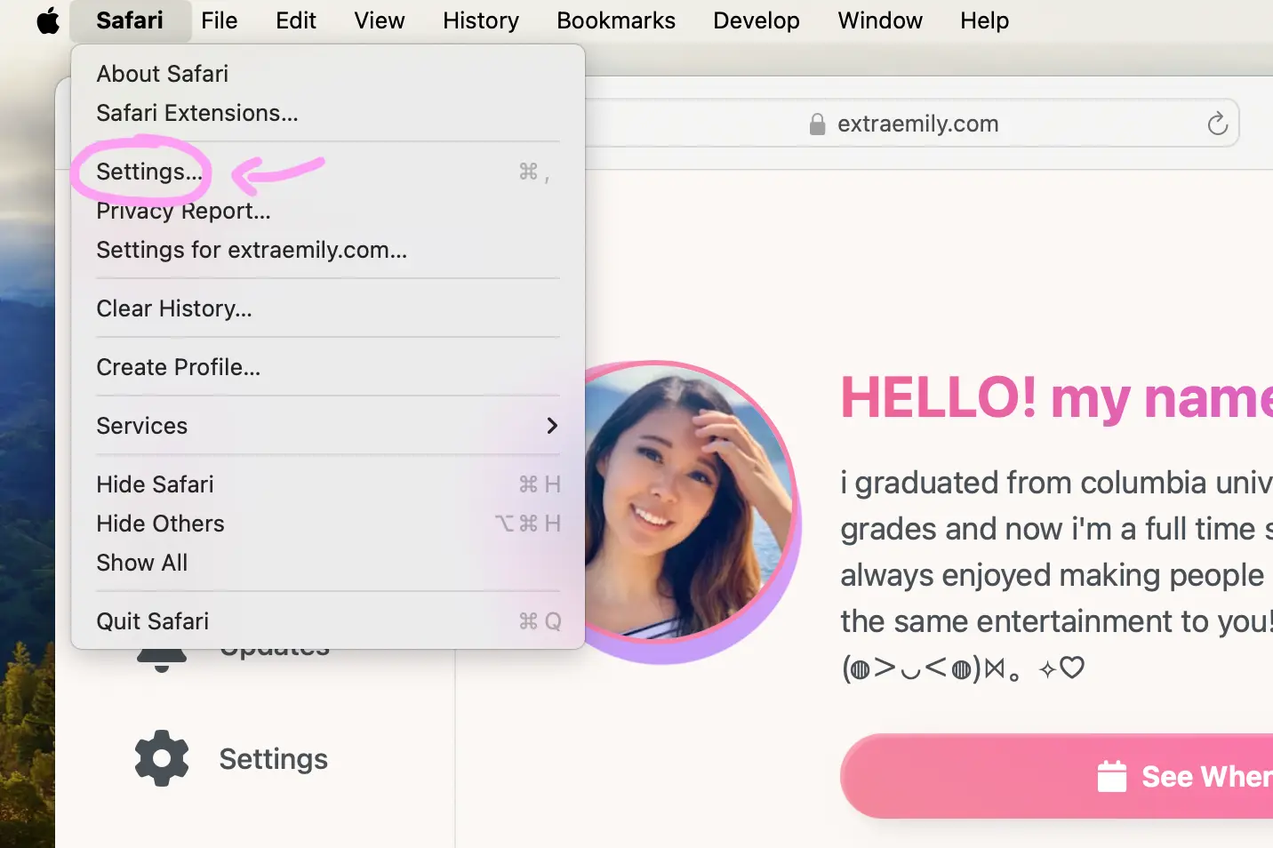Select Create Profile...
This screenshot has height=848, width=1273.
click(x=178, y=366)
